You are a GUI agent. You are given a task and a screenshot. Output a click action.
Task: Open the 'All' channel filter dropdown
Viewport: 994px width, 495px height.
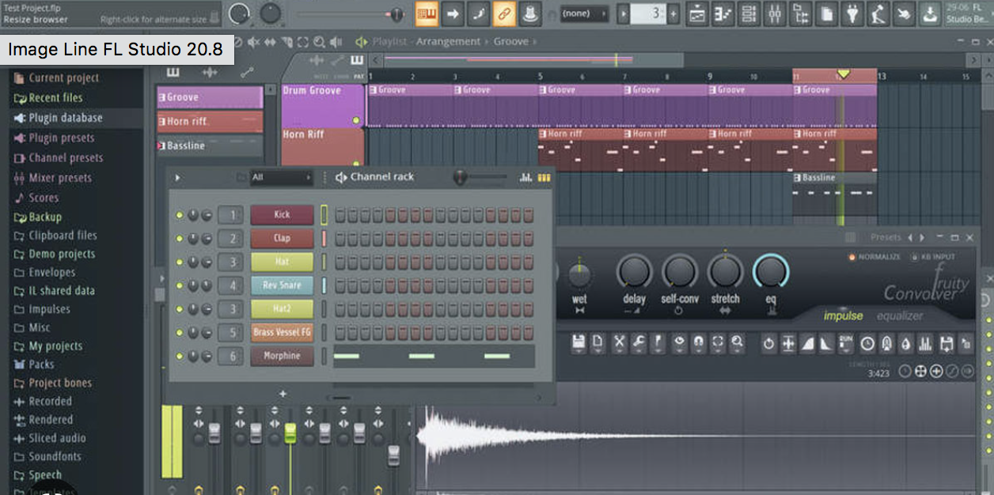coord(281,178)
